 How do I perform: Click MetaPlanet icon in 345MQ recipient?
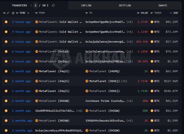point(87,71)
